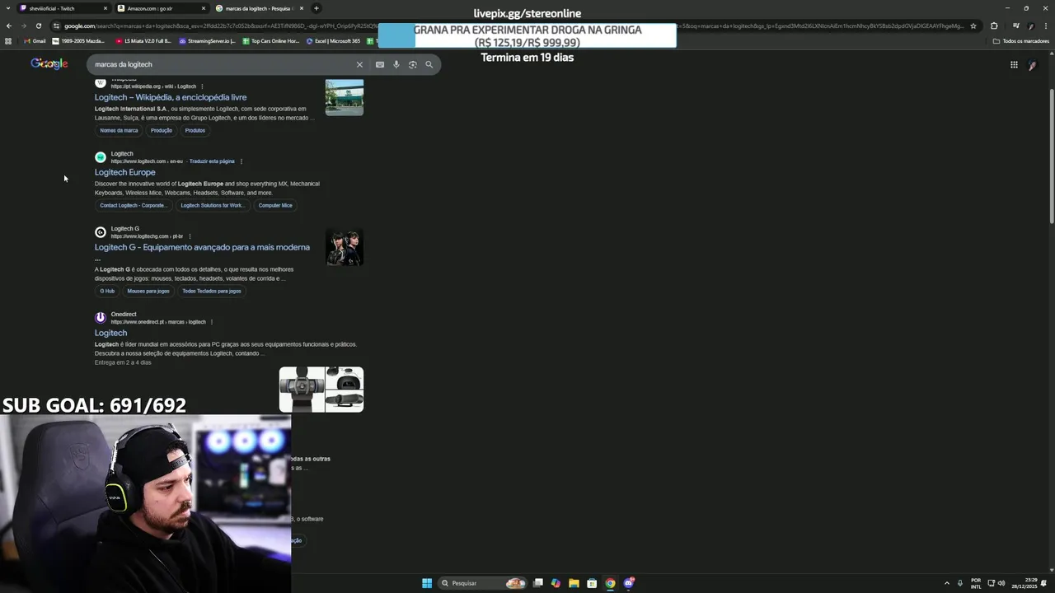
Task: Open options menu for Logitech Europe result
Action: 241,161
